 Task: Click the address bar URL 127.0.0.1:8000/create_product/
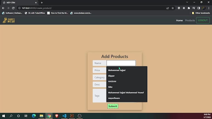(37, 8)
